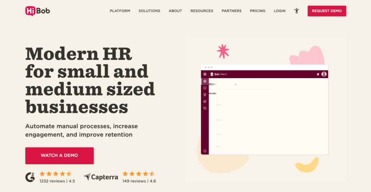Open the accessibility options icon
Screen dimensions: 371x192
(297, 11)
